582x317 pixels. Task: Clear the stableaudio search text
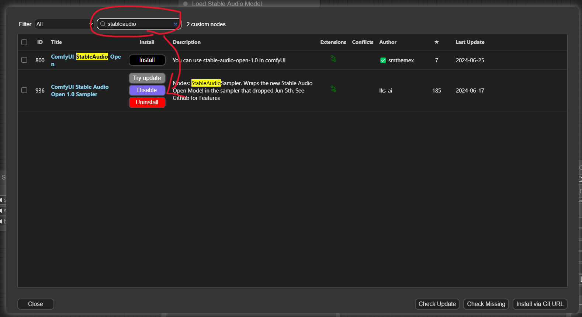pos(176,24)
